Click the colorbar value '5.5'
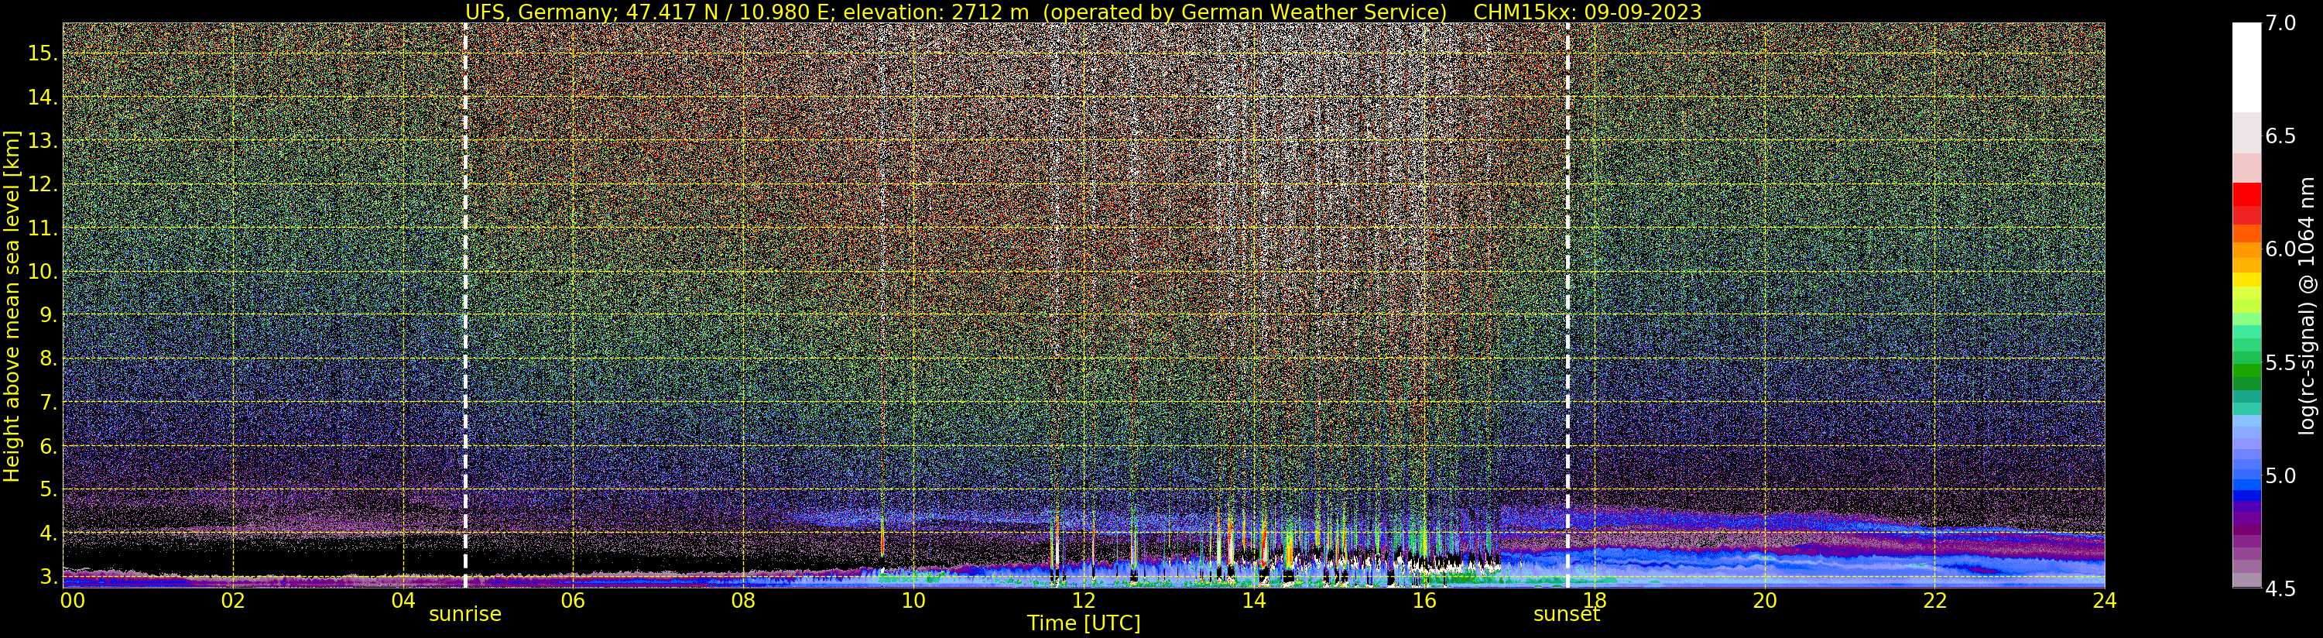 click(x=2280, y=363)
